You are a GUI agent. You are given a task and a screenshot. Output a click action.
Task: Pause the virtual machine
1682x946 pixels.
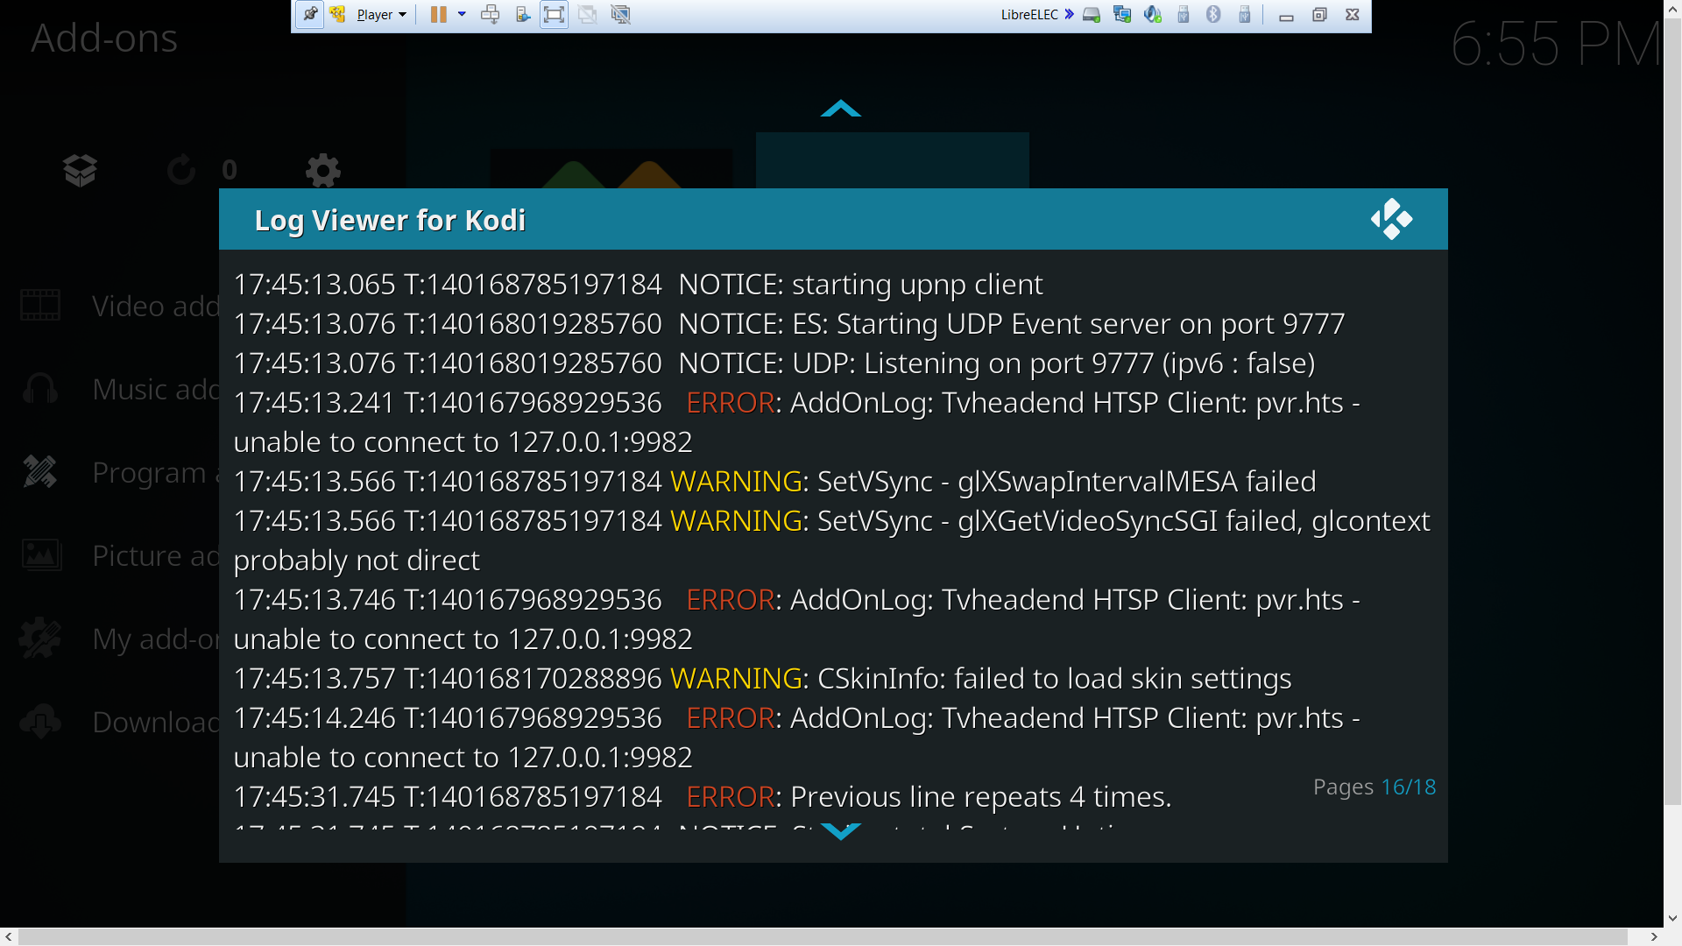pos(439,14)
